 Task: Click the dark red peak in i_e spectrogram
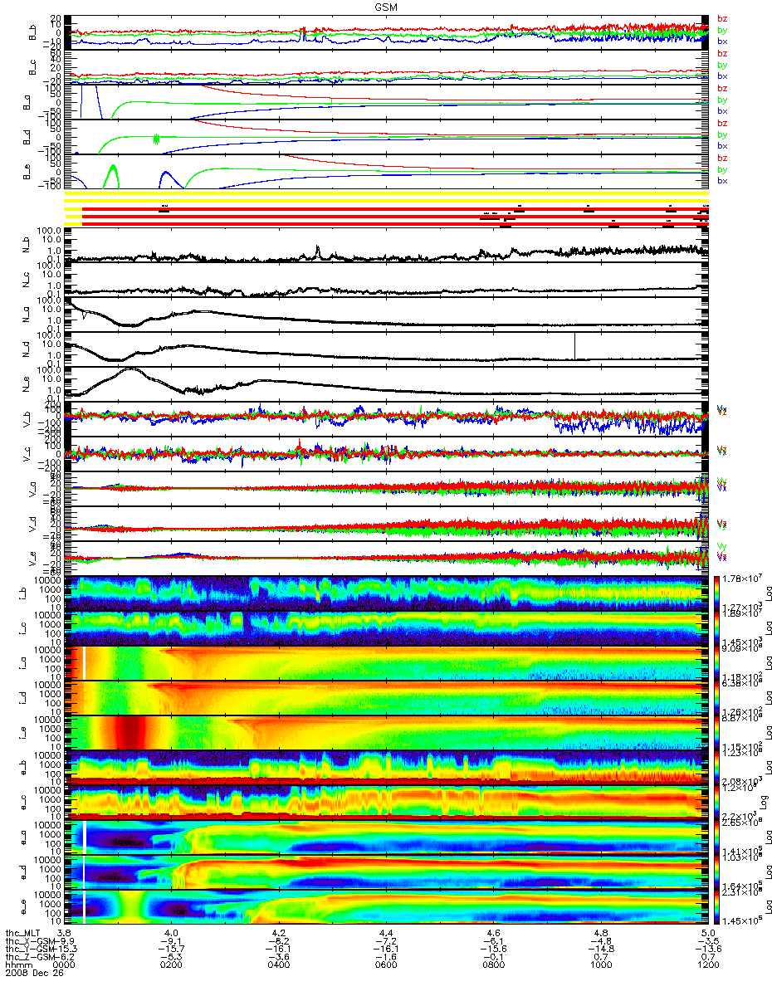130,732
